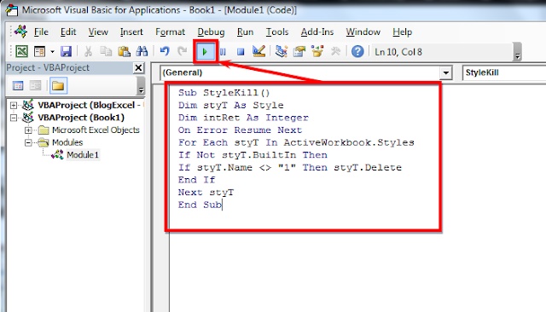Open the Run menu
This screenshot has width=546, height=312.
point(245,32)
